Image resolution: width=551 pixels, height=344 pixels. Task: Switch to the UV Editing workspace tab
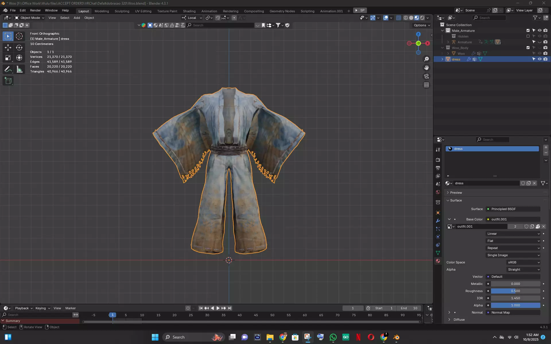pyautogui.click(x=143, y=11)
